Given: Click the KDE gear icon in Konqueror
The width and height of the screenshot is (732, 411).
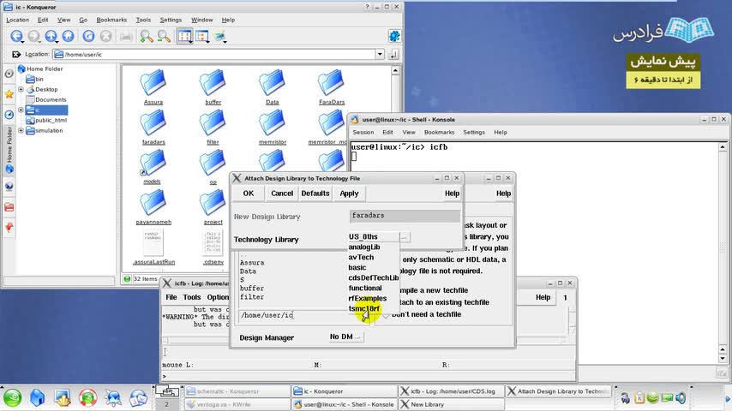Looking at the screenshot, I should pyautogui.click(x=394, y=36).
